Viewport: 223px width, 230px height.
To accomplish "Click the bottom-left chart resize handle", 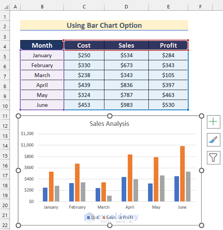I will point(18,225).
